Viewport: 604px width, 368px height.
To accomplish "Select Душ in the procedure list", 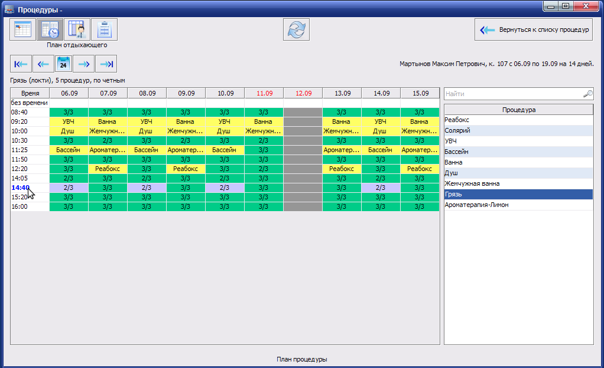I will (x=518, y=173).
